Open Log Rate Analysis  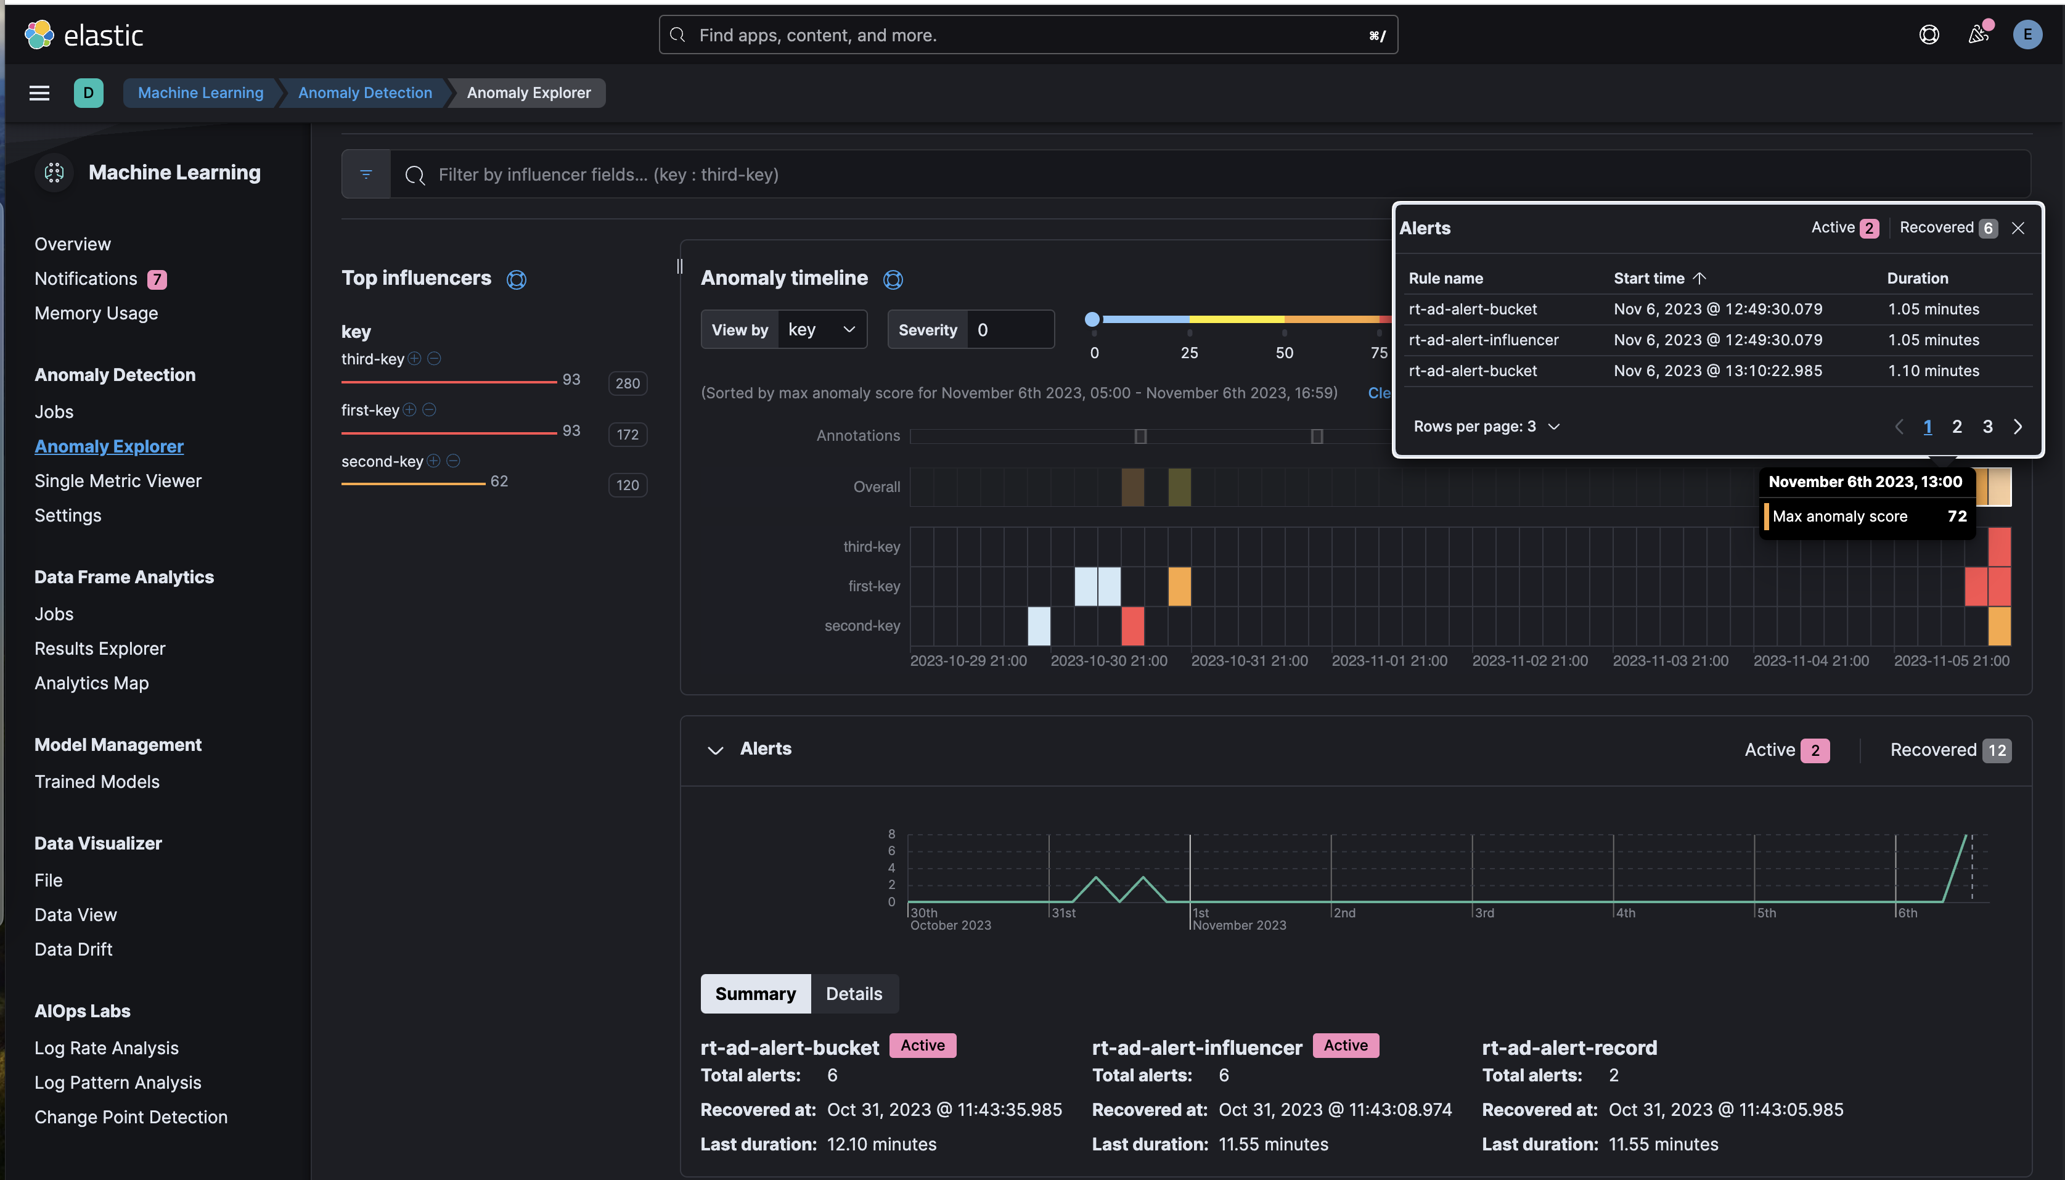tap(106, 1048)
